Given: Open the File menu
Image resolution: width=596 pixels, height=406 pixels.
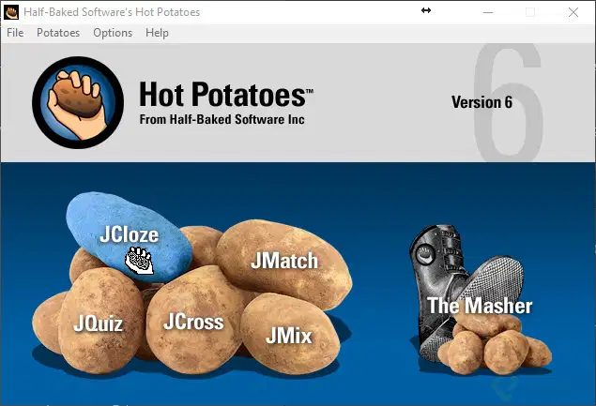Looking at the screenshot, I should (x=15, y=33).
